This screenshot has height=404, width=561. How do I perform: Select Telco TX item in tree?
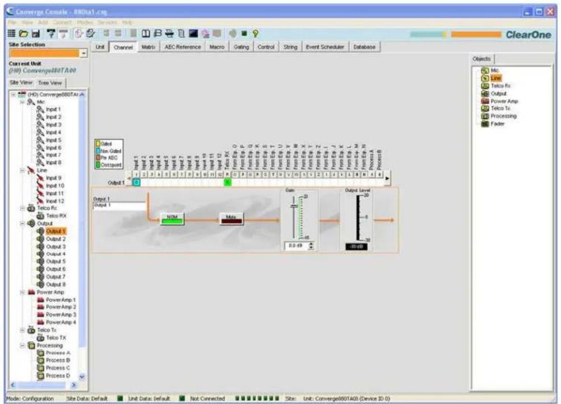point(52,338)
